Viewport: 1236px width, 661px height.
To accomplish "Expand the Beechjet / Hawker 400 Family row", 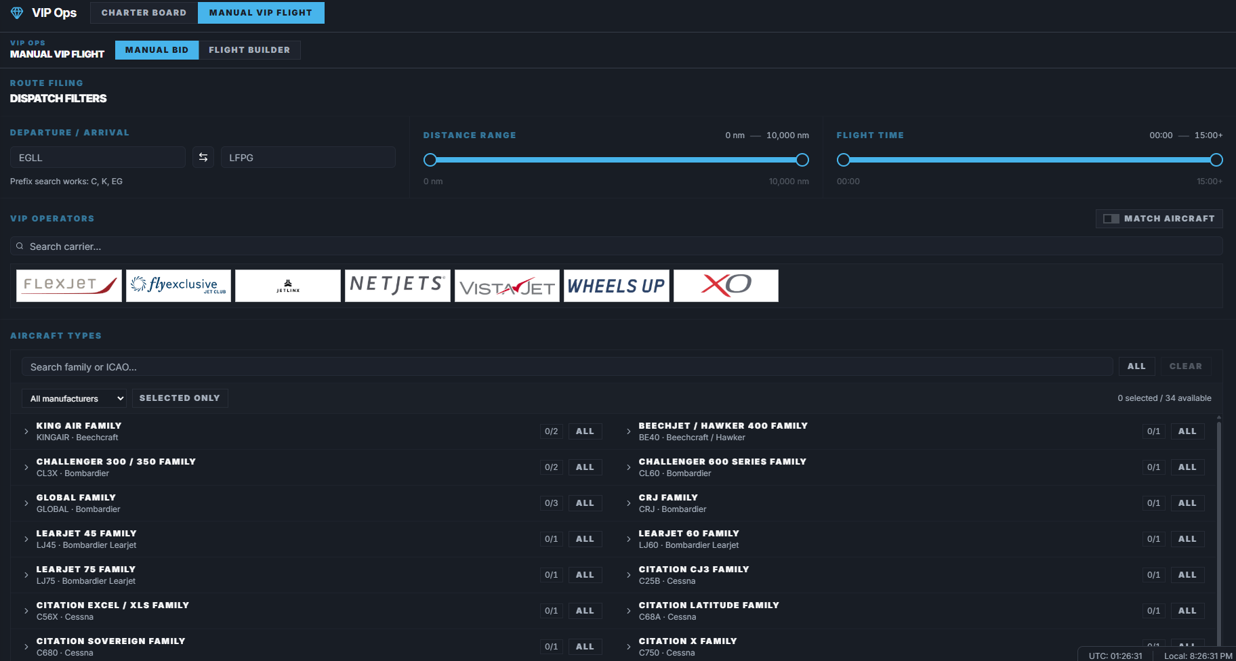I will pyautogui.click(x=629, y=431).
